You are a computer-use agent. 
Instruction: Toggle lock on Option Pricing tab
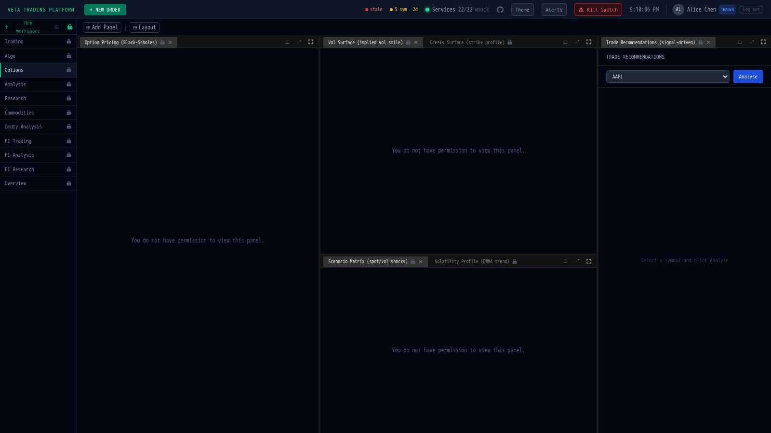coord(162,42)
